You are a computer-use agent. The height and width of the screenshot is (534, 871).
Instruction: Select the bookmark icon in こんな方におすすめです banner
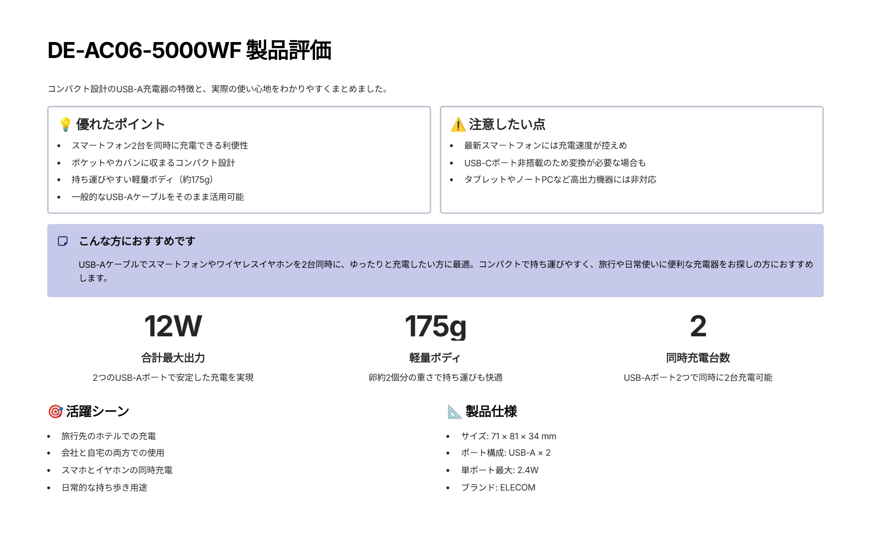[62, 241]
